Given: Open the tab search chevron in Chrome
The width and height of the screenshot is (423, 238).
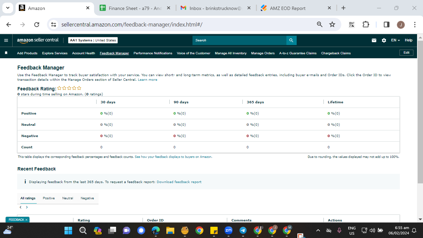Looking at the screenshot, I should pyautogui.click(x=7, y=8).
